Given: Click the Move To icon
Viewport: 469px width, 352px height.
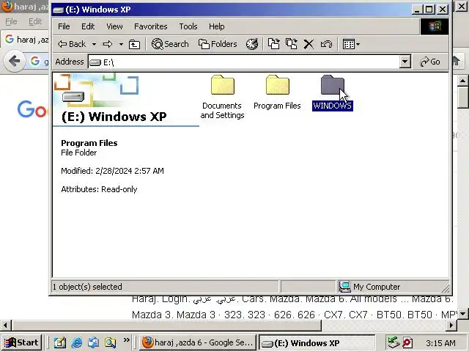Looking at the screenshot, I should click(x=273, y=44).
